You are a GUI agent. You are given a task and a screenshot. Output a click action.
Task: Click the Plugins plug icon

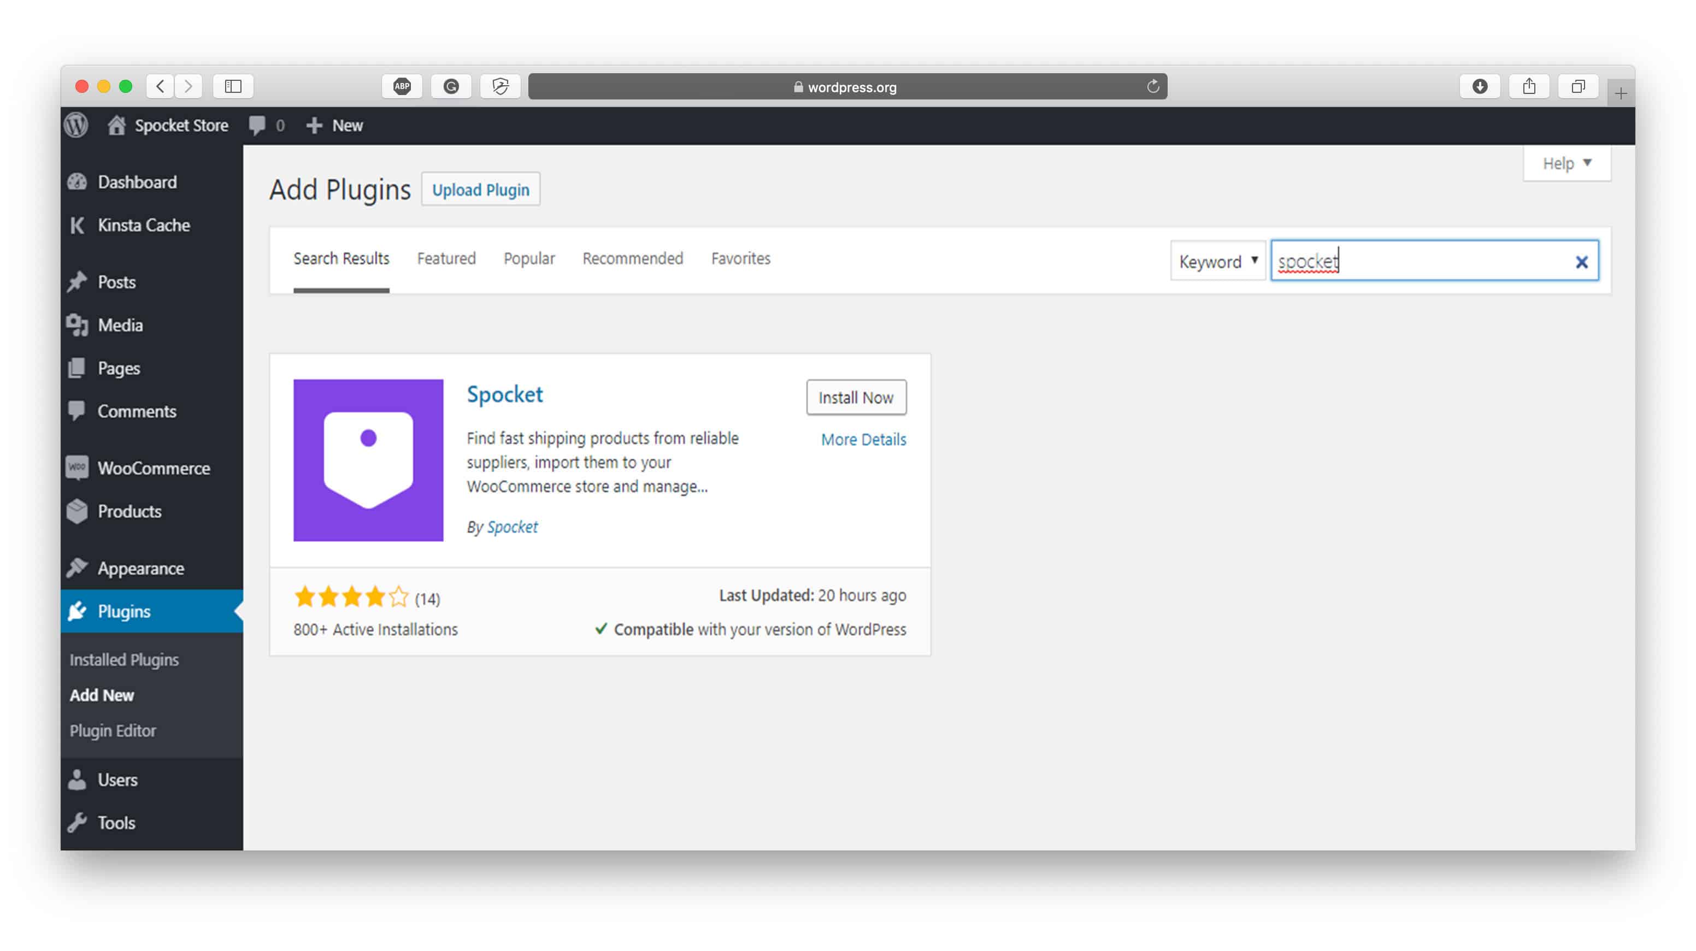point(76,611)
